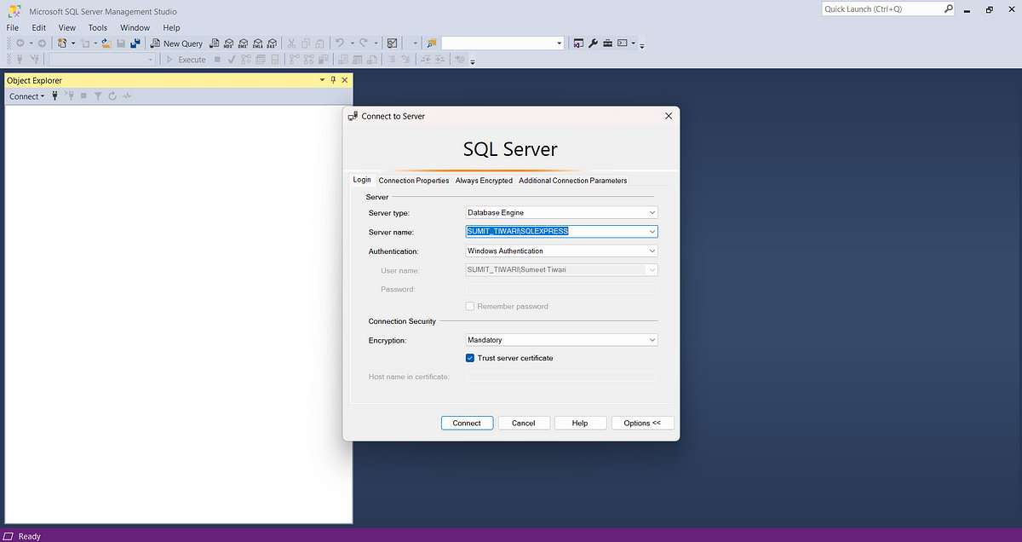1022x542 pixels.
Task: Click the Open File folder icon
Action: (106, 43)
